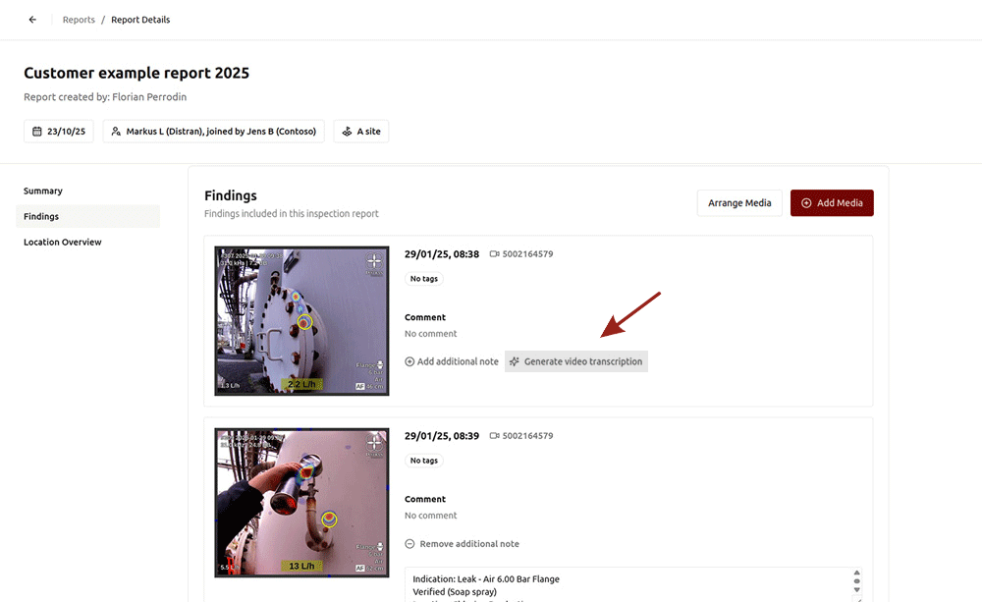Open the second finding pipe thumbnail
Screen dimensions: 982x602
[301, 502]
